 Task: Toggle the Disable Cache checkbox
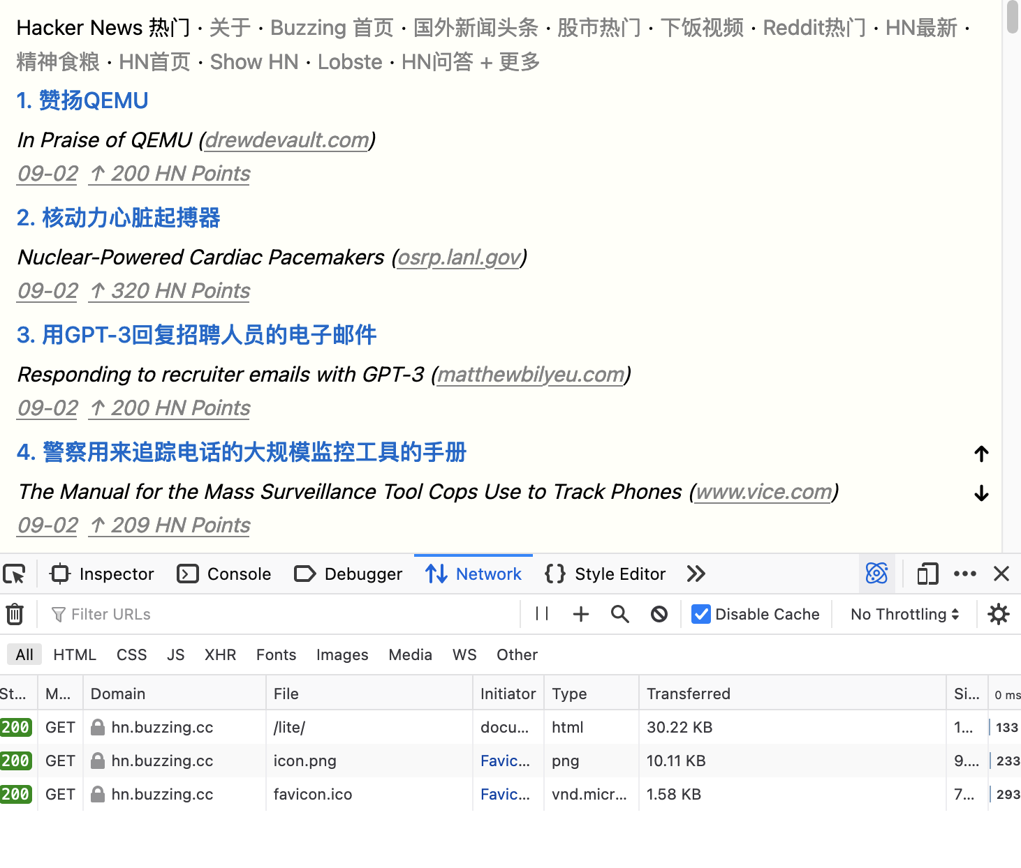701,614
